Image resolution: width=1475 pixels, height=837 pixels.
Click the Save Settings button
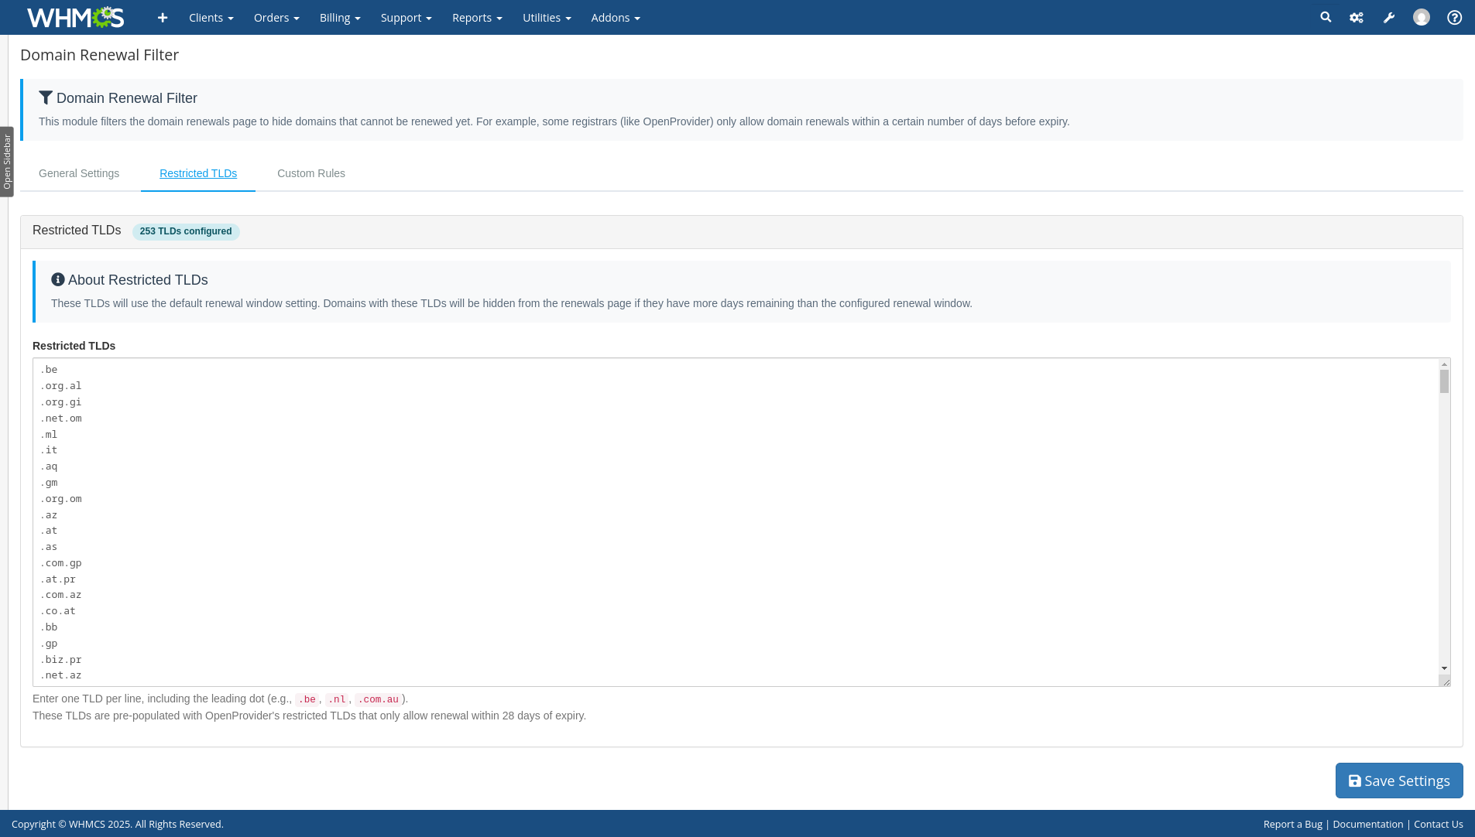1398,781
